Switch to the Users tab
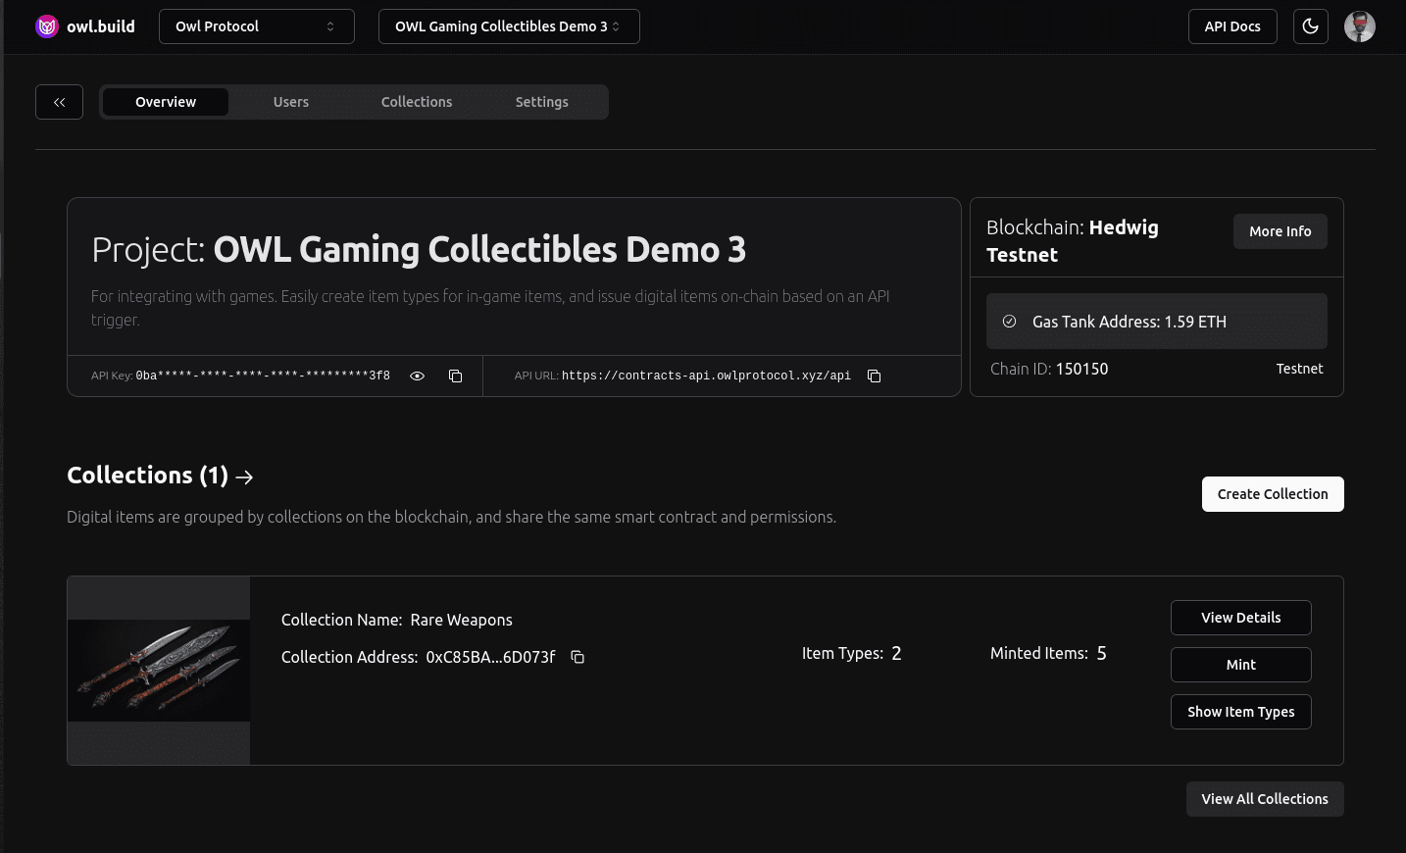Image resolution: width=1406 pixels, height=853 pixels. click(x=290, y=102)
